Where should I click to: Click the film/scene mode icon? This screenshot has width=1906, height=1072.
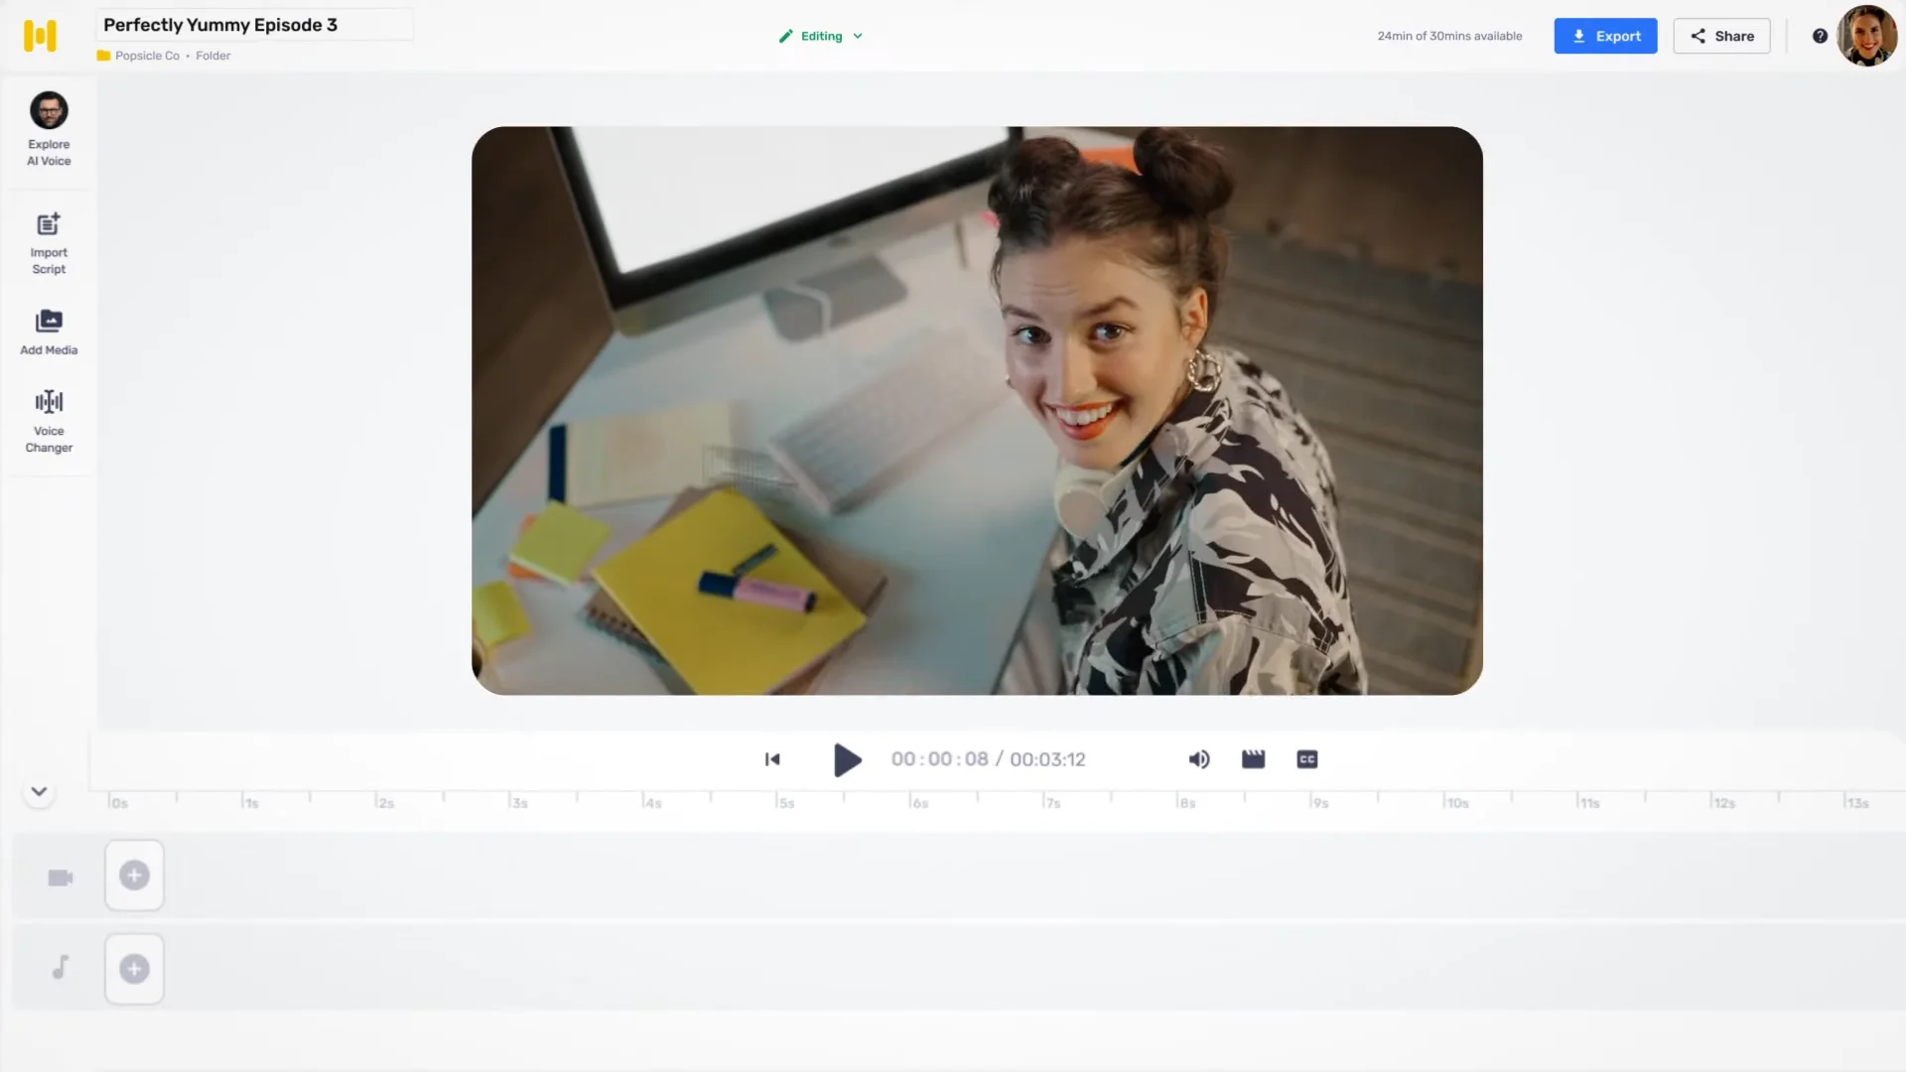pyautogui.click(x=1254, y=759)
